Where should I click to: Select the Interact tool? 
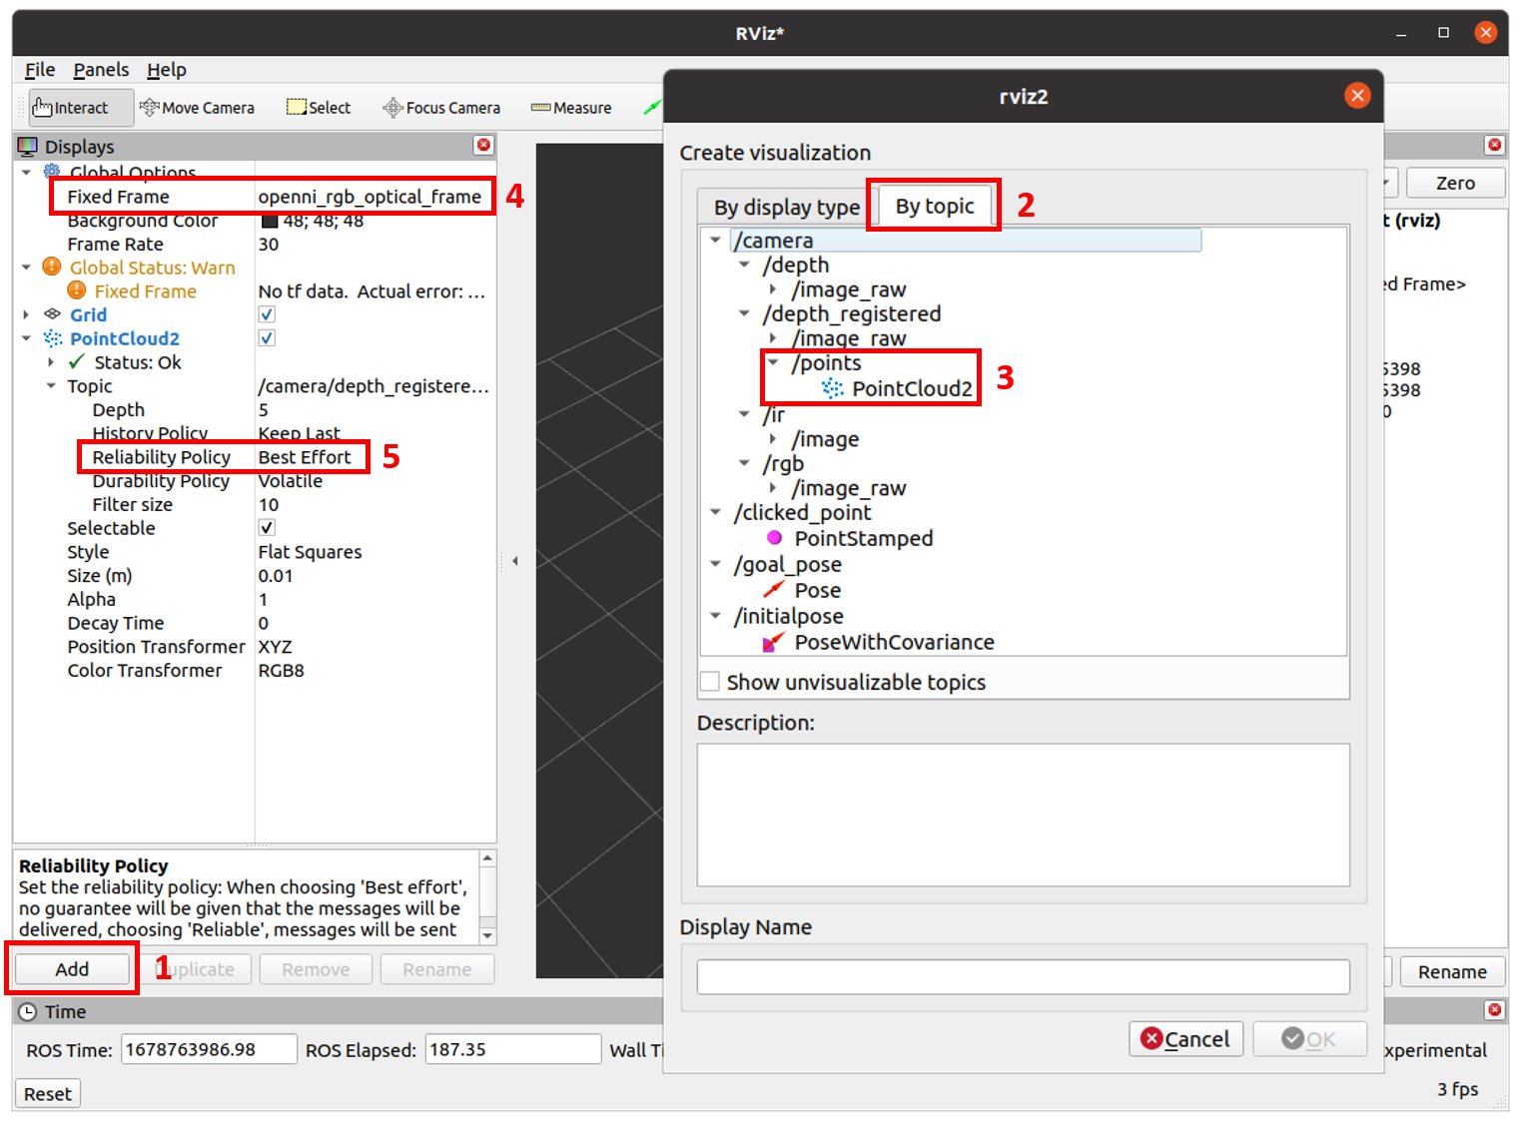coord(81,108)
